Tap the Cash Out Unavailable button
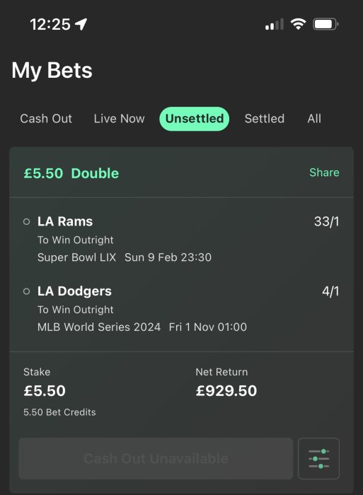The width and height of the screenshot is (363, 495). coord(156,458)
